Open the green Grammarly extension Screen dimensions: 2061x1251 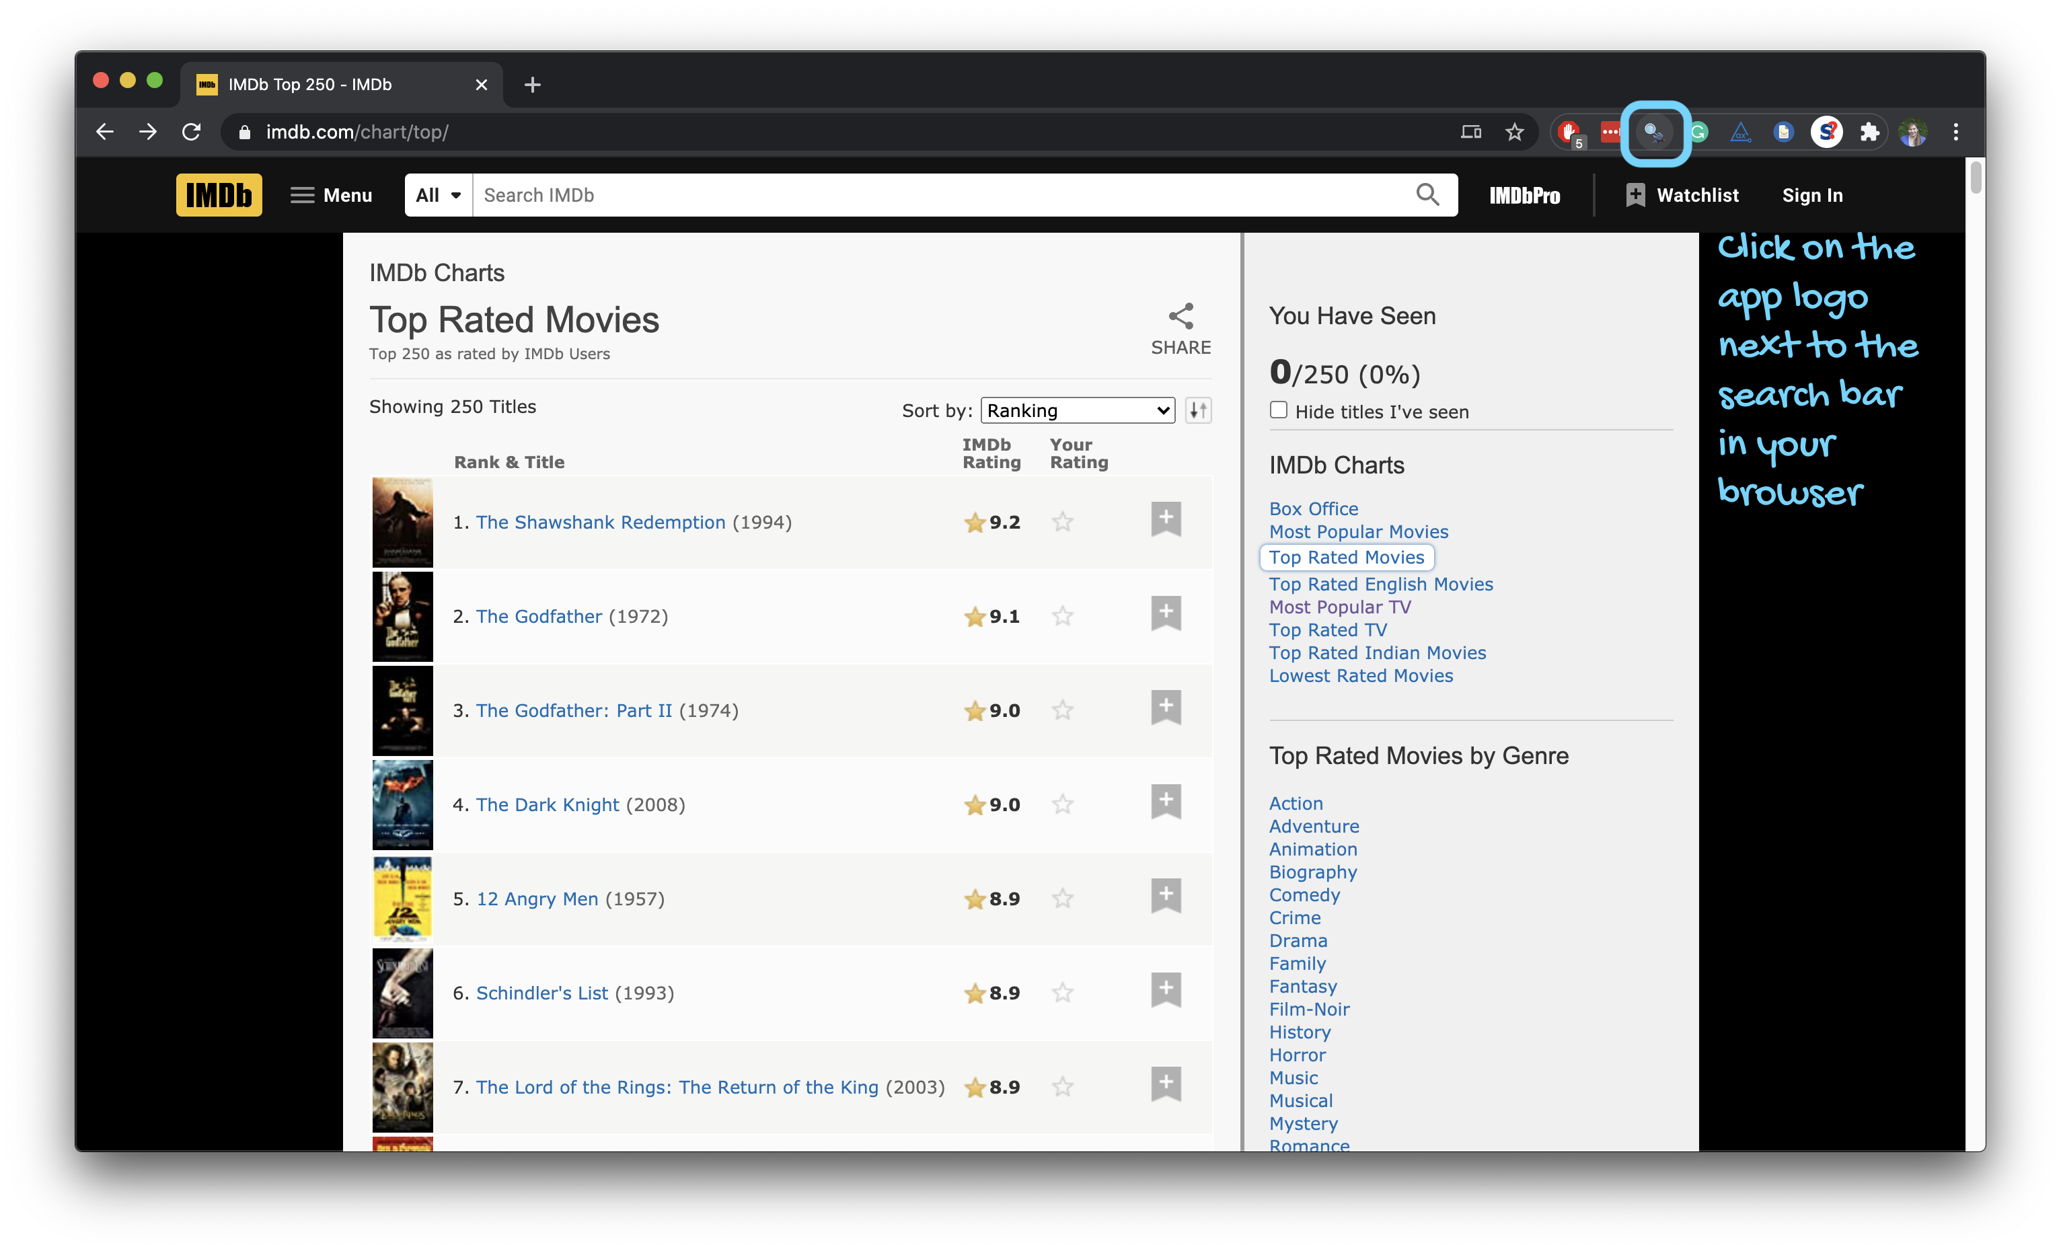1699,132
